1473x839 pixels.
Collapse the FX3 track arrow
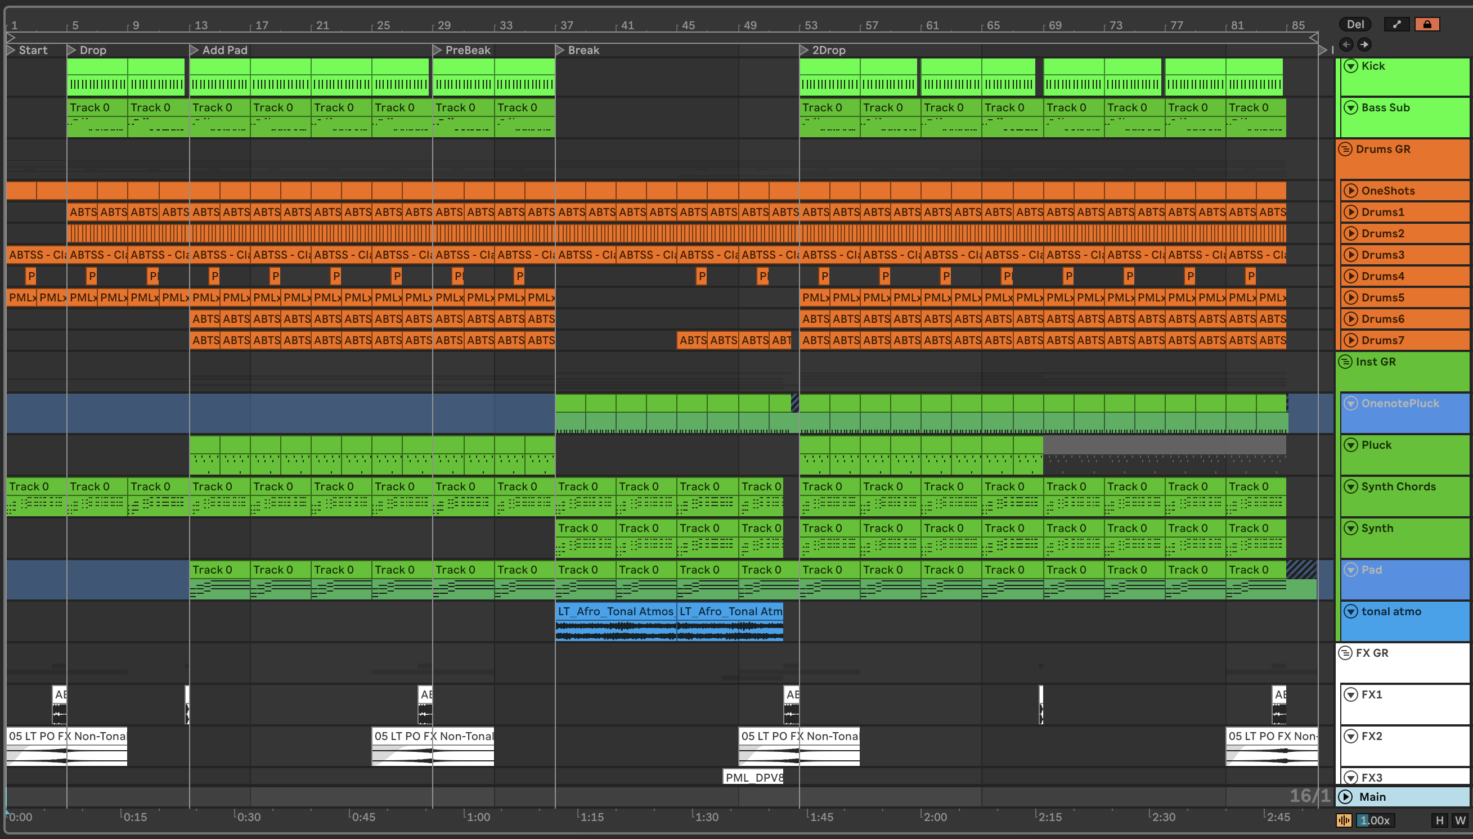[1351, 777]
